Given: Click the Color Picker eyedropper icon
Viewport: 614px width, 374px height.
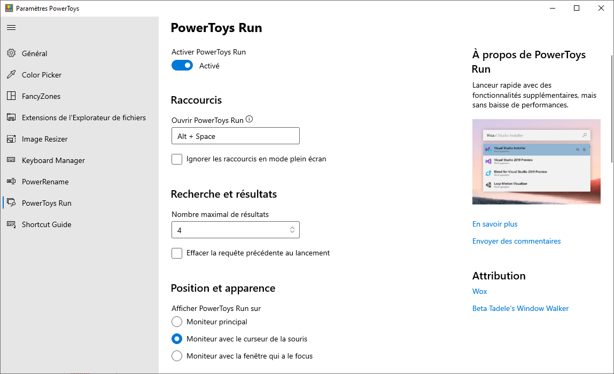Looking at the screenshot, I should [x=11, y=74].
